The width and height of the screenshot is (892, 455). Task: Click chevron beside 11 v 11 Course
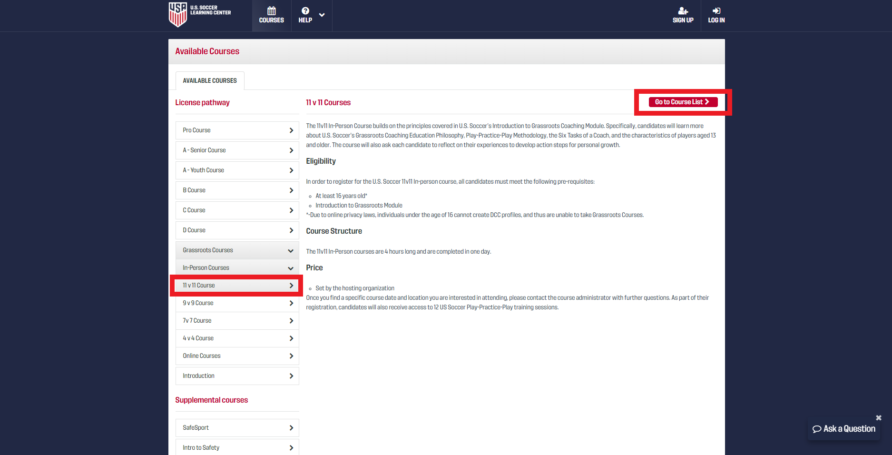point(291,286)
